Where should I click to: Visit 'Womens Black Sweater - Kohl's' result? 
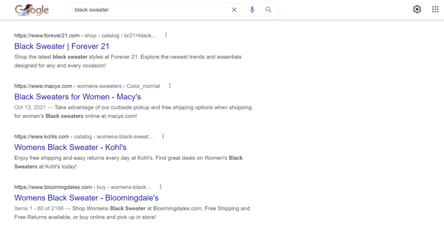coord(70,147)
